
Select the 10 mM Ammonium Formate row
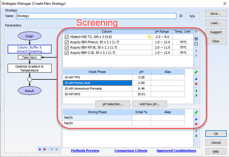point(124,89)
